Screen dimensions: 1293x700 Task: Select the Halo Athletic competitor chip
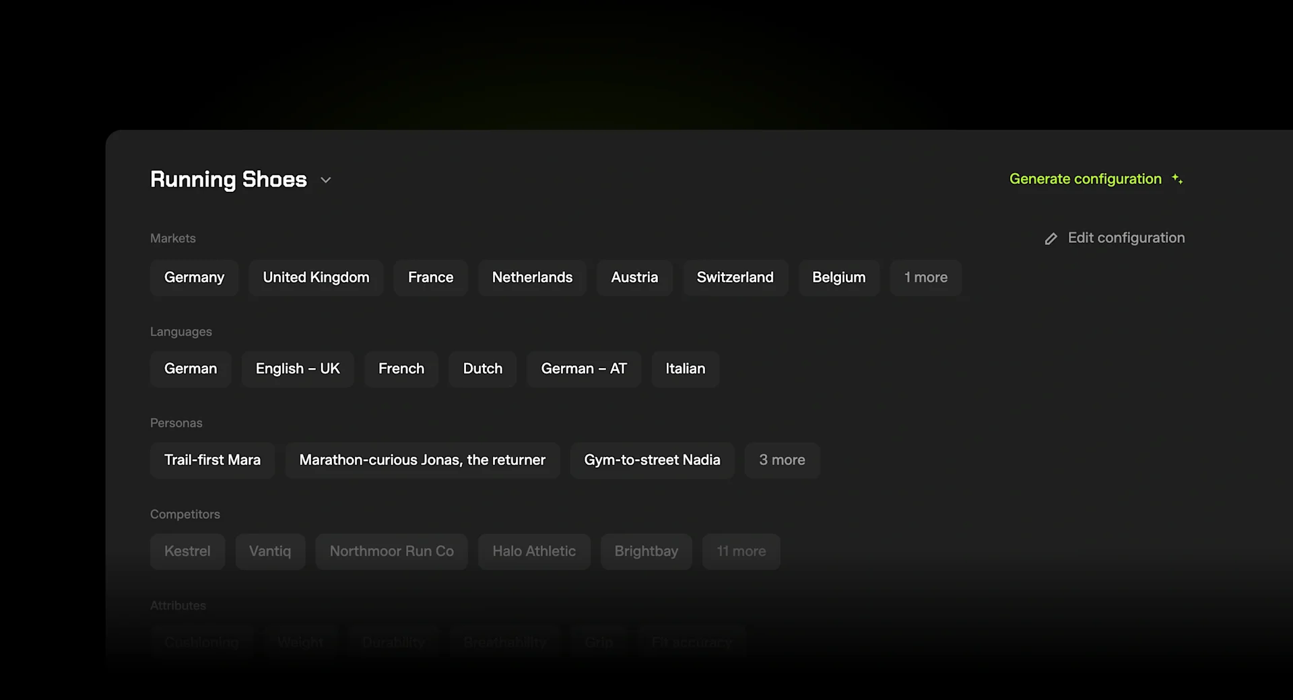tap(534, 552)
